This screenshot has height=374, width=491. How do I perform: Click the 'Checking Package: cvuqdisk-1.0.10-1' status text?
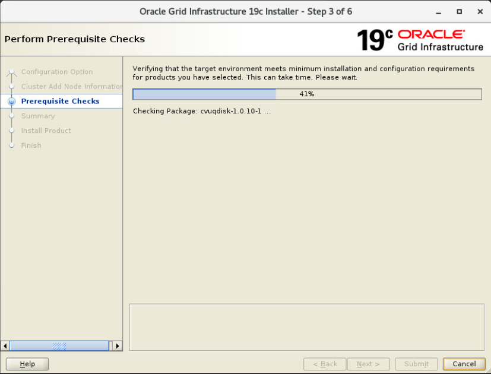click(x=202, y=111)
